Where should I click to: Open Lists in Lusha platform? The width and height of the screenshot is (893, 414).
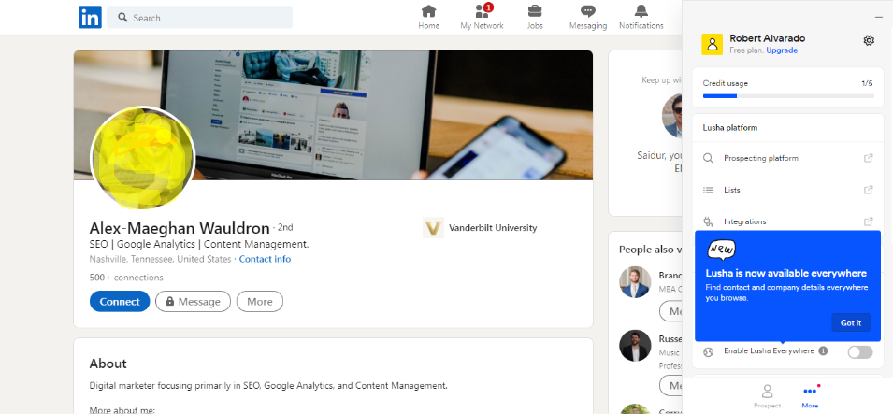point(788,191)
